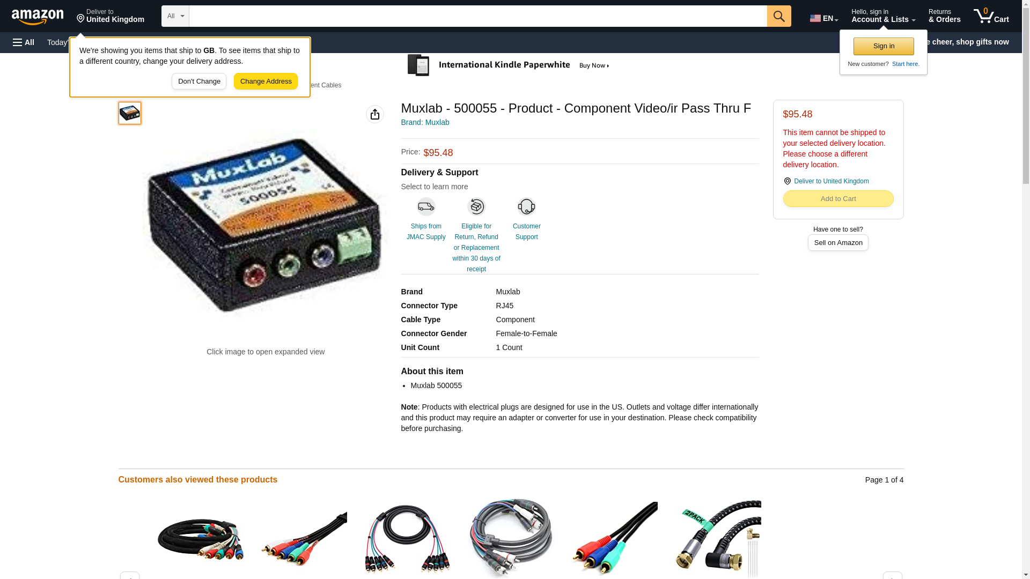The image size is (1030, 579).
Task: Click the Customer Support headset icon
Action: [527, 206]
